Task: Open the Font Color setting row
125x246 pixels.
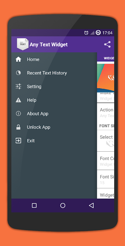Action: pyautogui.click(x=106, y=161)
